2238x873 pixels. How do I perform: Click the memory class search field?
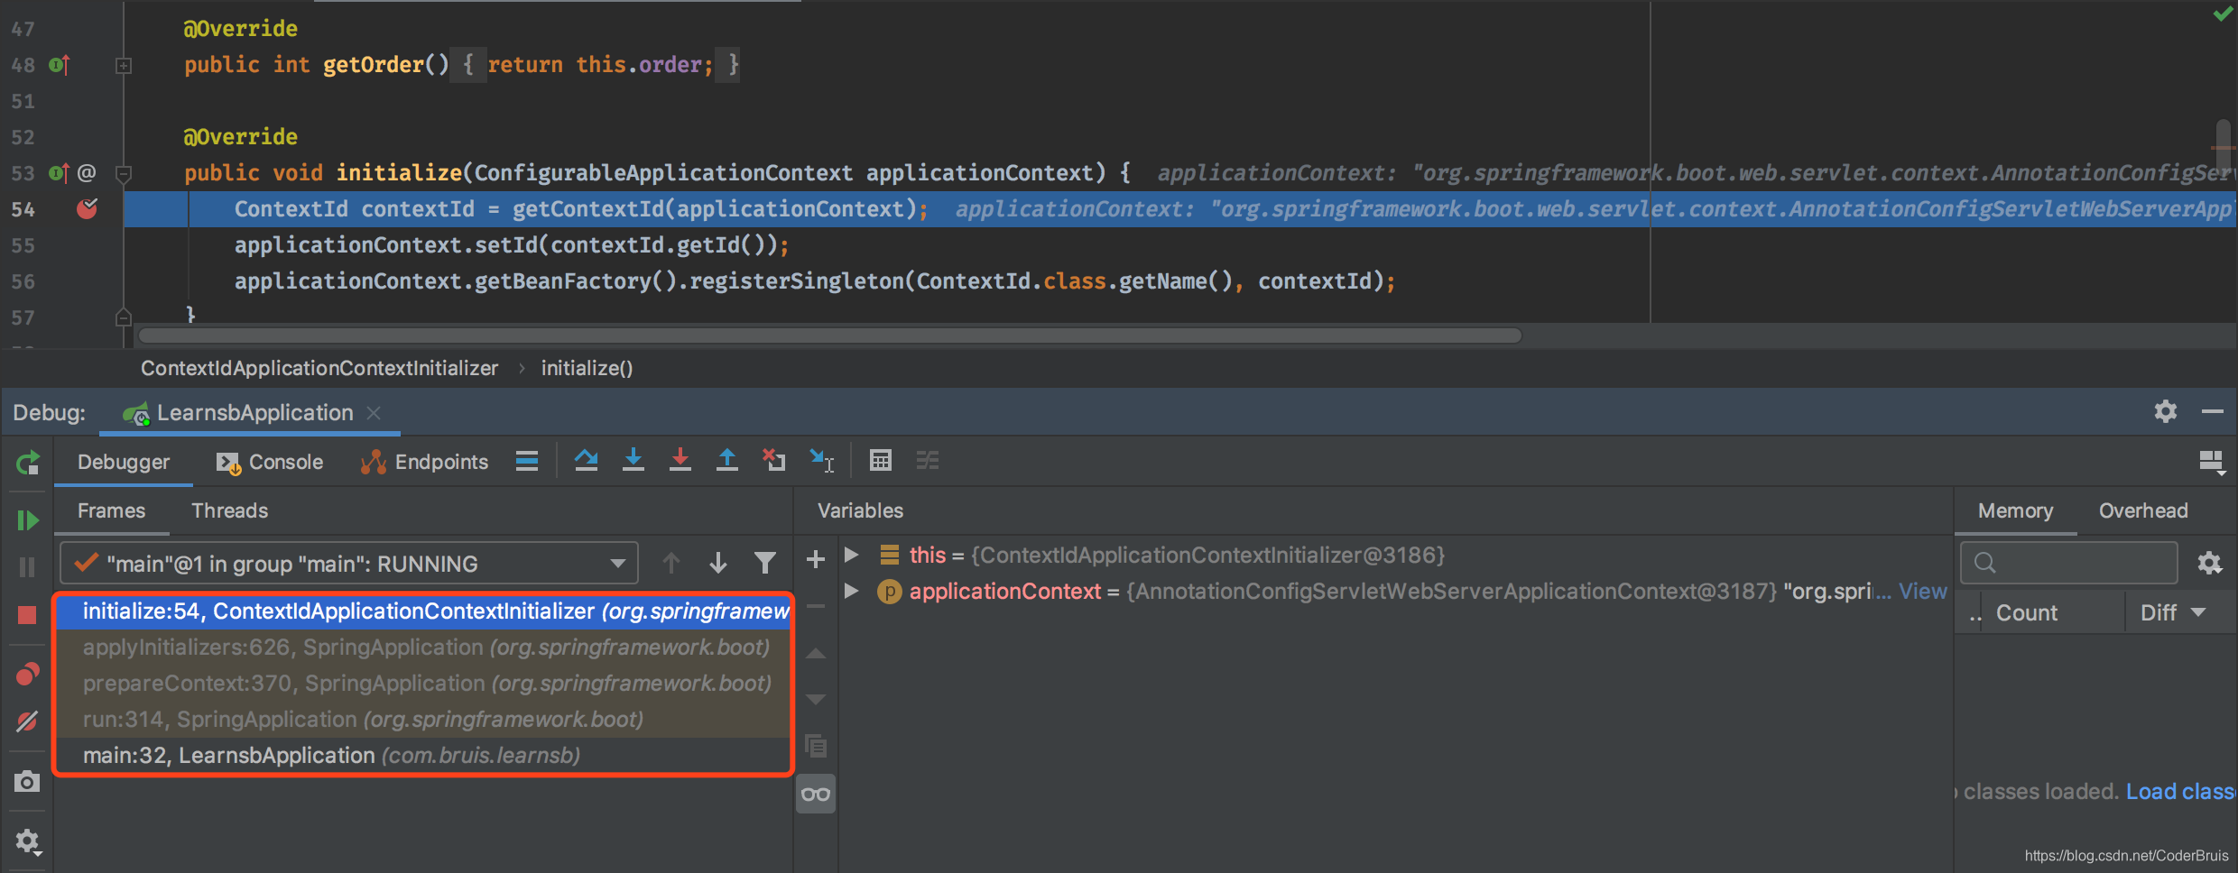[2068, 563]
